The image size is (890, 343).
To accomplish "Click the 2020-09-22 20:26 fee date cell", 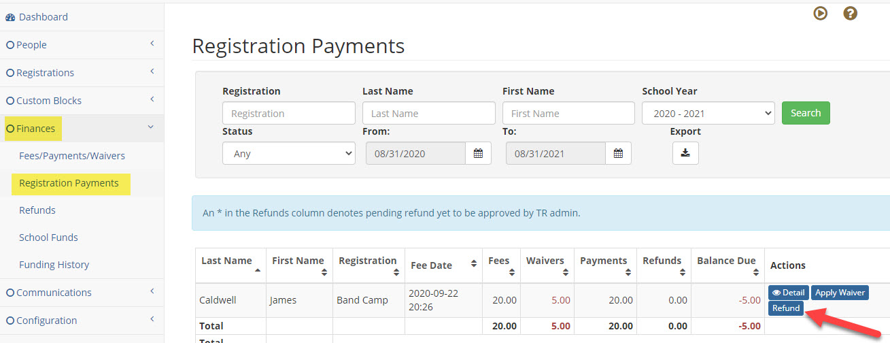I will point(443,300).
